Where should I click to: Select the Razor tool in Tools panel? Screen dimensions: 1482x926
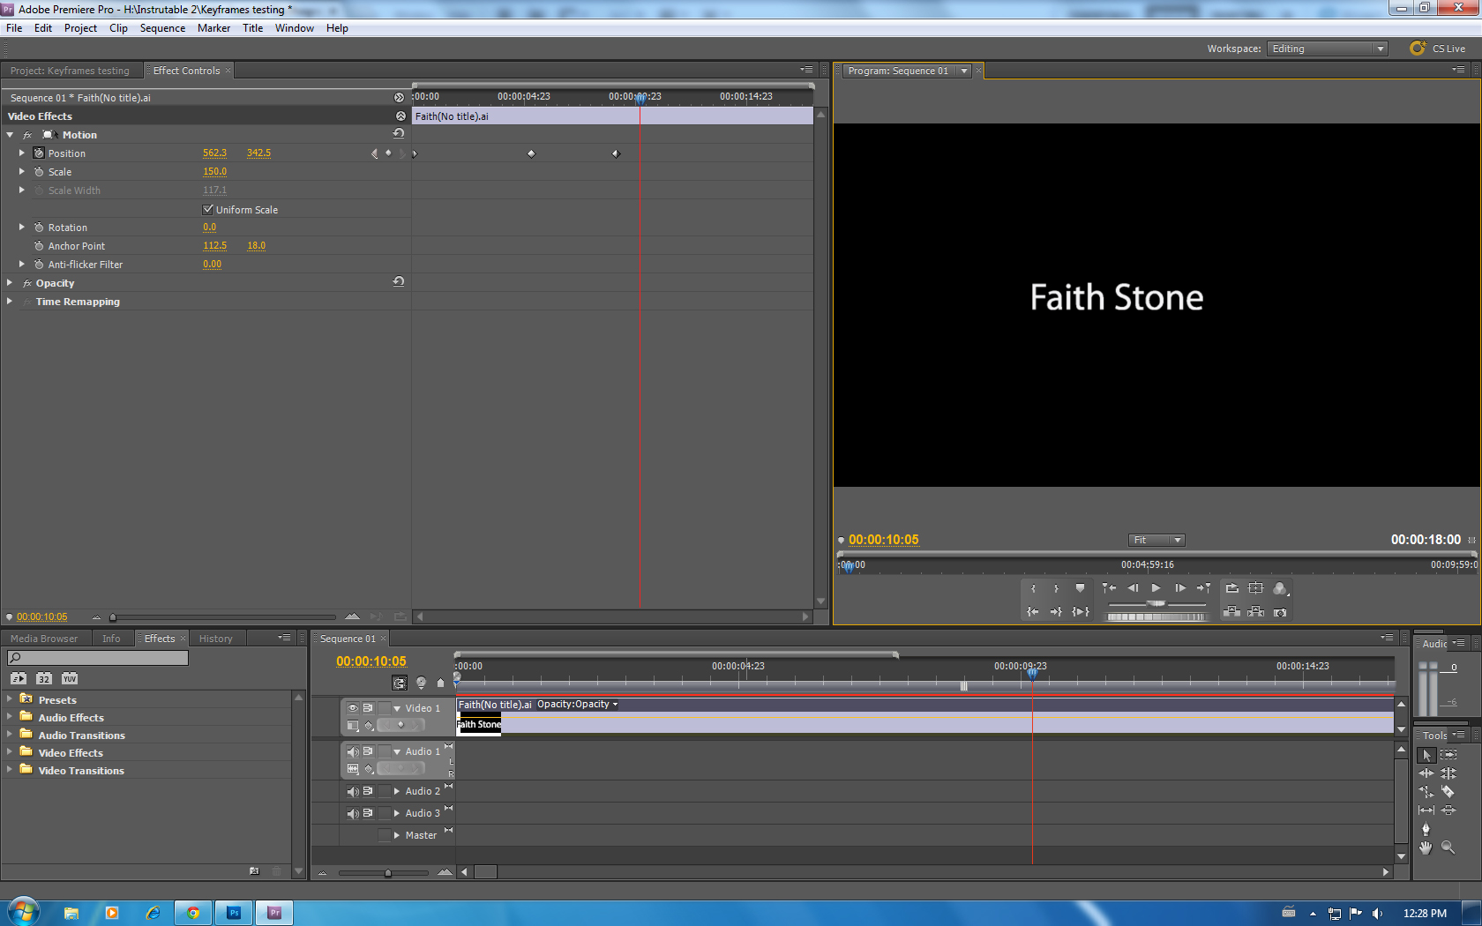1448,792
